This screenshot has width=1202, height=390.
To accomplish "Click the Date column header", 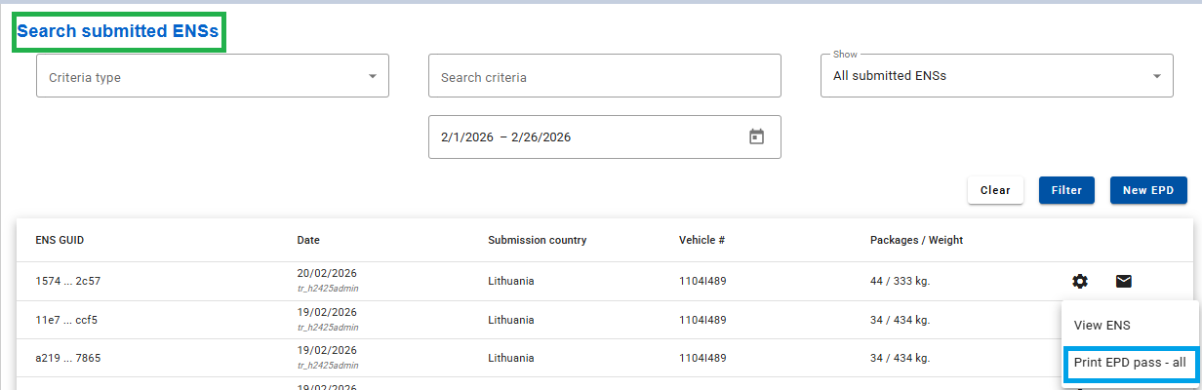I will [308, 241].
